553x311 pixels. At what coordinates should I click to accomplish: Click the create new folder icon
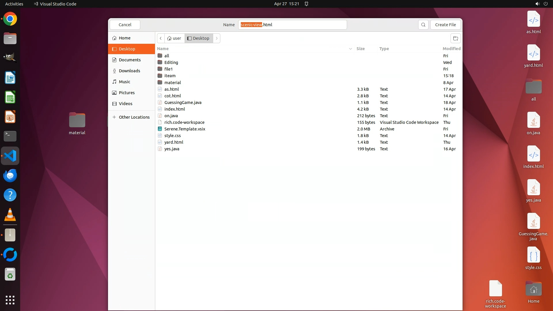455,38
